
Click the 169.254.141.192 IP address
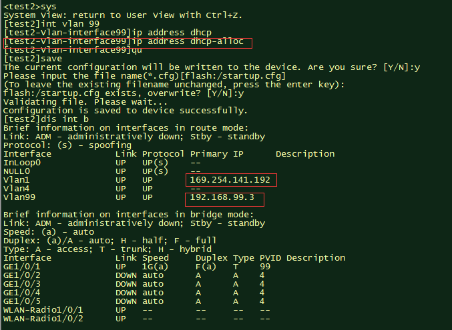coord(231,180)
